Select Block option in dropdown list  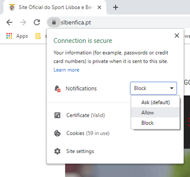tap(155, 123)
